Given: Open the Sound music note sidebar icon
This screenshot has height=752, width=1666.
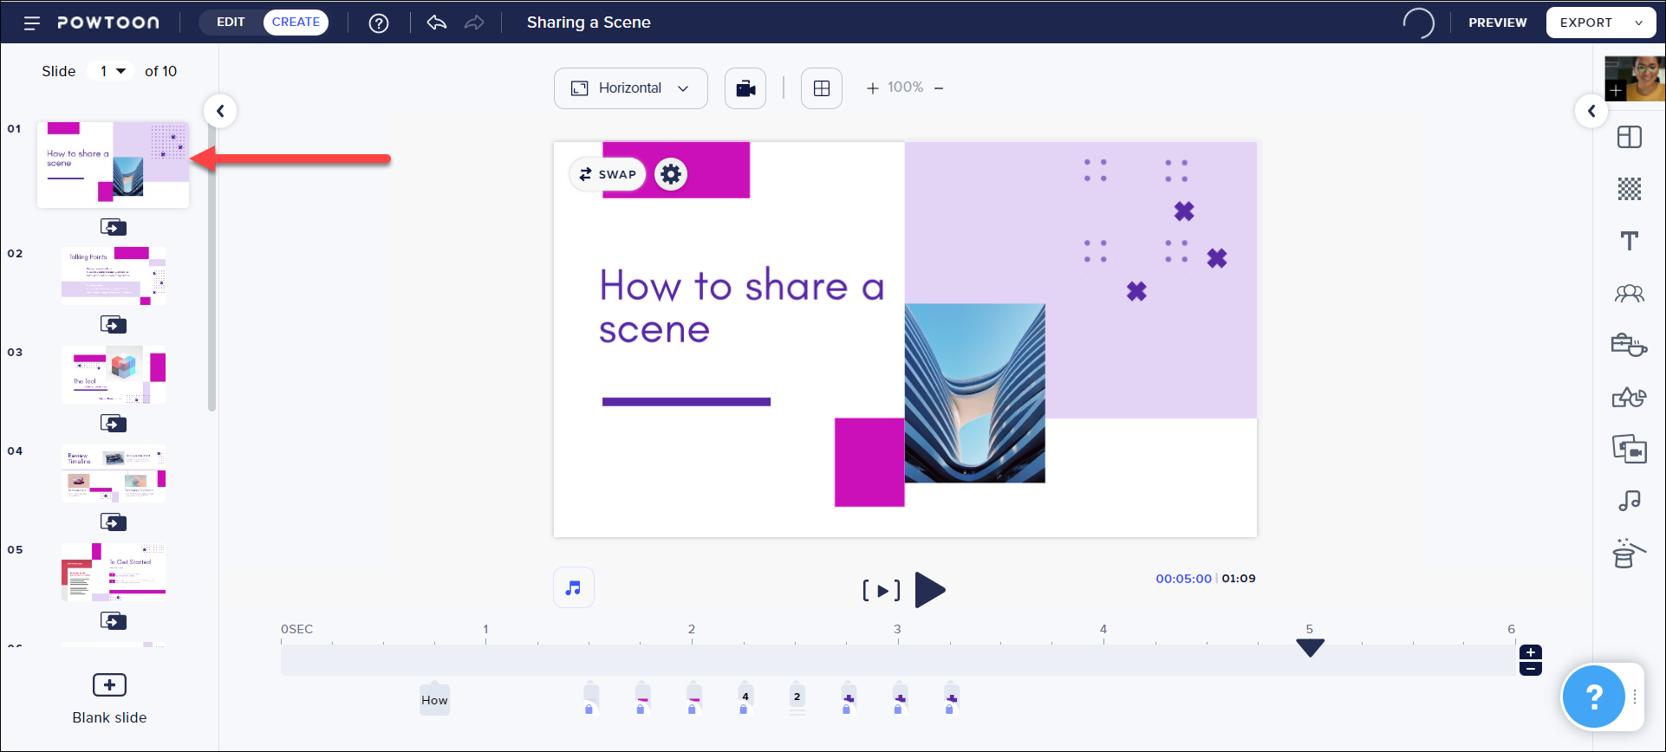Looking at the screenshot, I should [1630, 501].
